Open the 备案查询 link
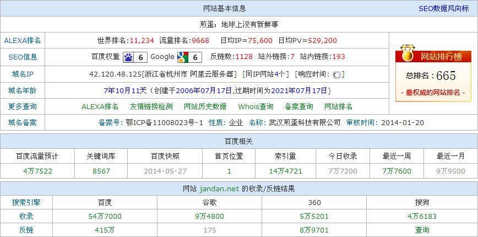The height and width of the screenshot is (237, 478). tap(299, 106)
